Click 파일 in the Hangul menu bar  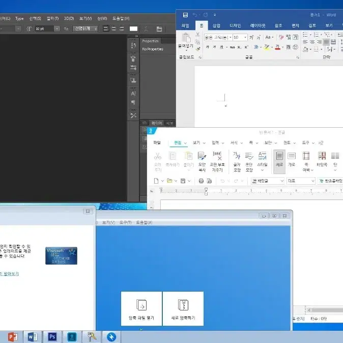coord(157,142)
